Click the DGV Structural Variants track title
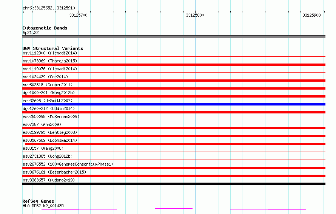This screenshot has height=214, width=336. coord(53,48)
